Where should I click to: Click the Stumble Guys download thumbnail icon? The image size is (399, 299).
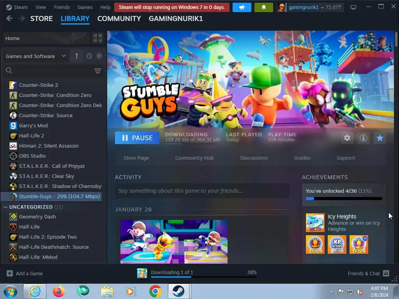coord(142,273)
